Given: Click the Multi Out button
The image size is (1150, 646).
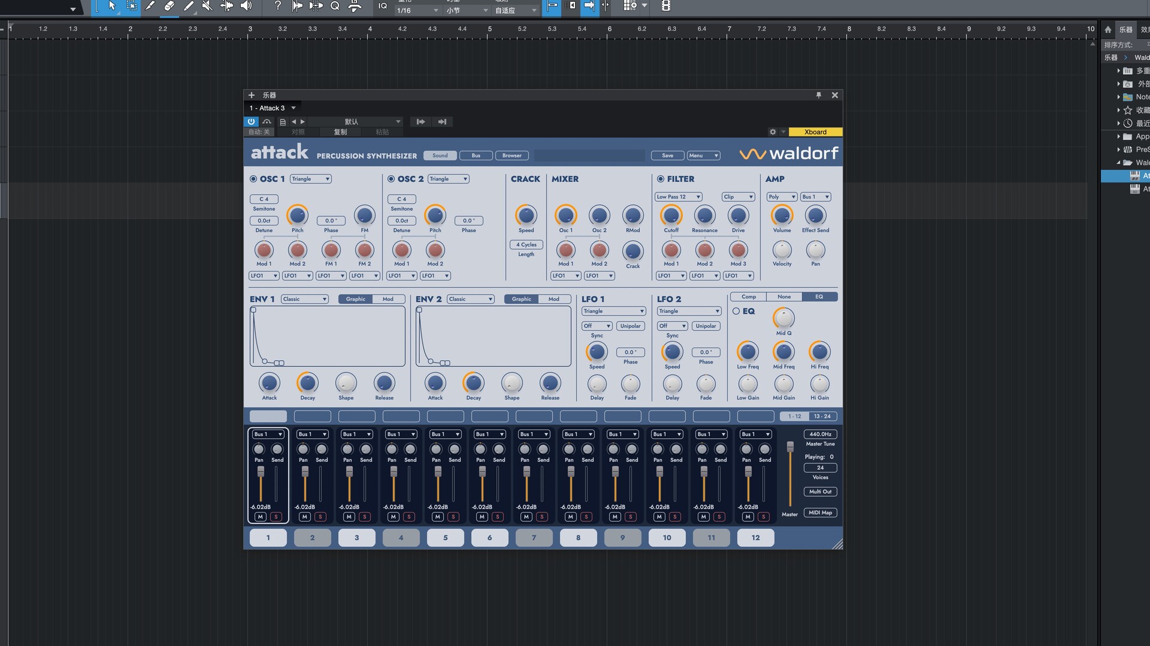Looking at the screenshot, I should [820, 491].
